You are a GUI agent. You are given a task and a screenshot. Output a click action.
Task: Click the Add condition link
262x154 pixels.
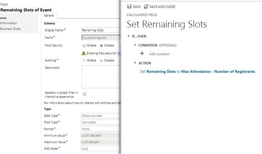pyautogui.click(x=159, y=54)
